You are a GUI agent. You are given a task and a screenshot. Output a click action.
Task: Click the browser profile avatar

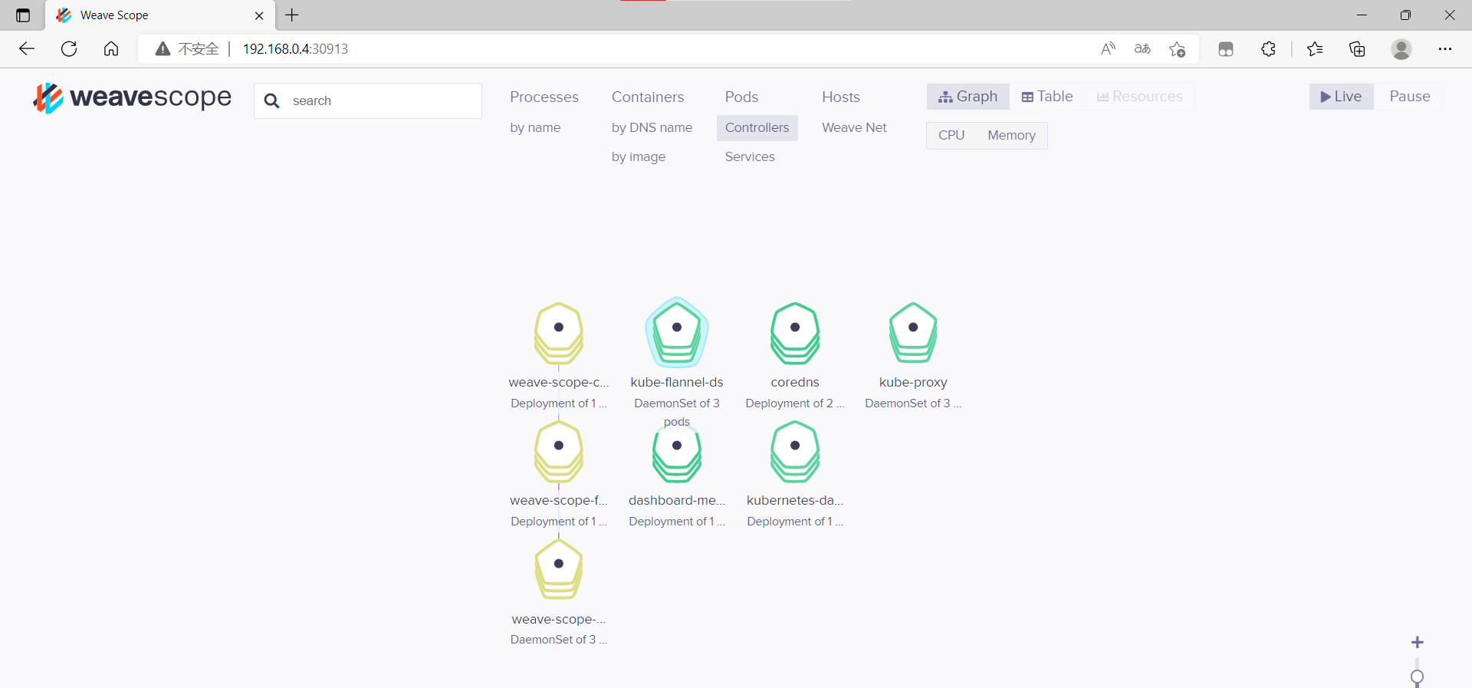coord(1401,49)
